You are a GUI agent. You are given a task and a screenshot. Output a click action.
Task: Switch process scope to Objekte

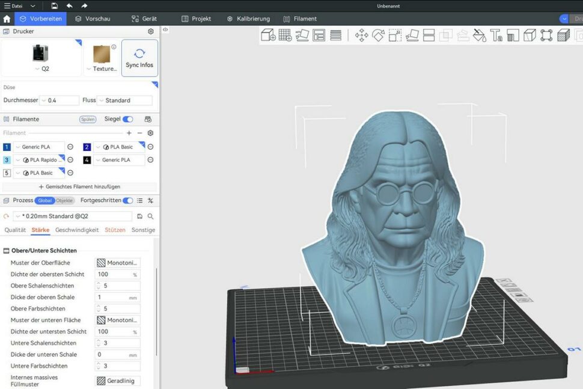(x=64, y=200)
